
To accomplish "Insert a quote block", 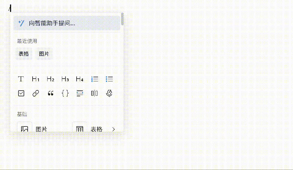I will (51, 93).
